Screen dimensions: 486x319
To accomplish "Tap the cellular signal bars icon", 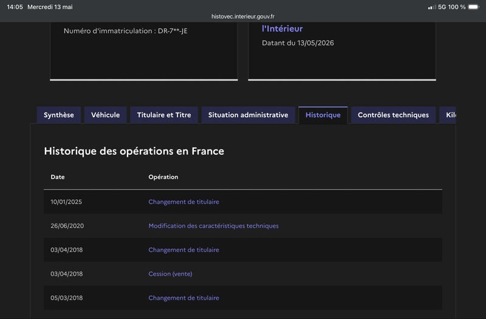I will (432, 7).
